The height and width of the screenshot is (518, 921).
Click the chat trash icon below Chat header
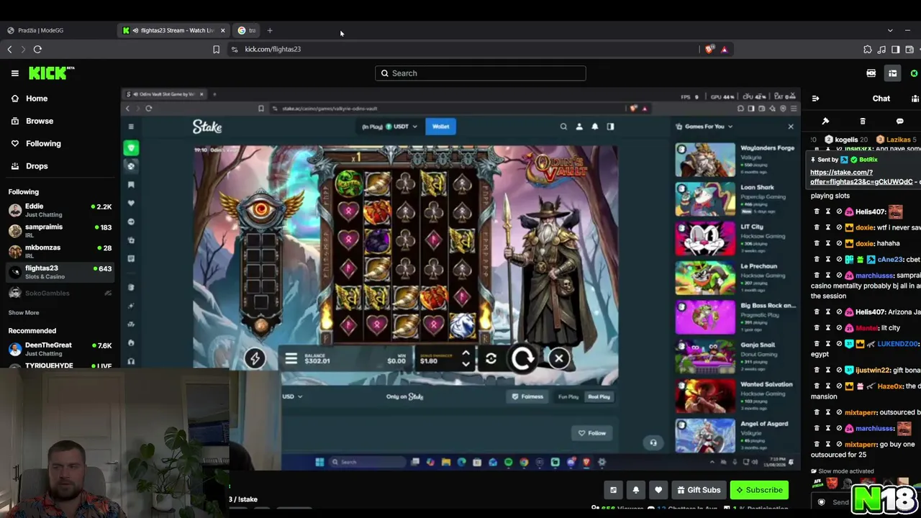863,121
